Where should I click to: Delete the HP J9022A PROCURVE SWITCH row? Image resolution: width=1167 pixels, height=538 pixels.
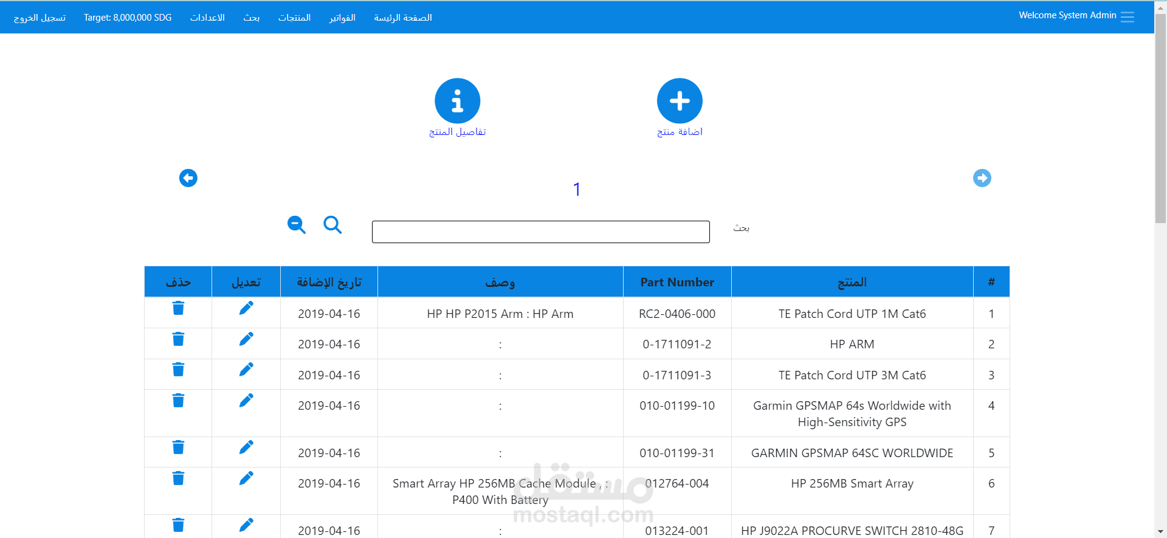[178, 525]
